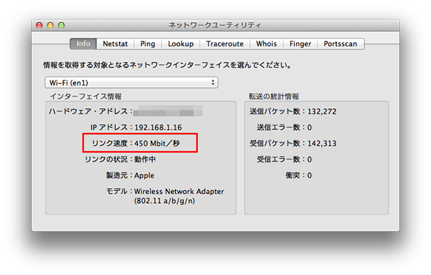Click the green zoom window button
The width and height of the screenshot is (431, 275).
[x=61, y=26]
